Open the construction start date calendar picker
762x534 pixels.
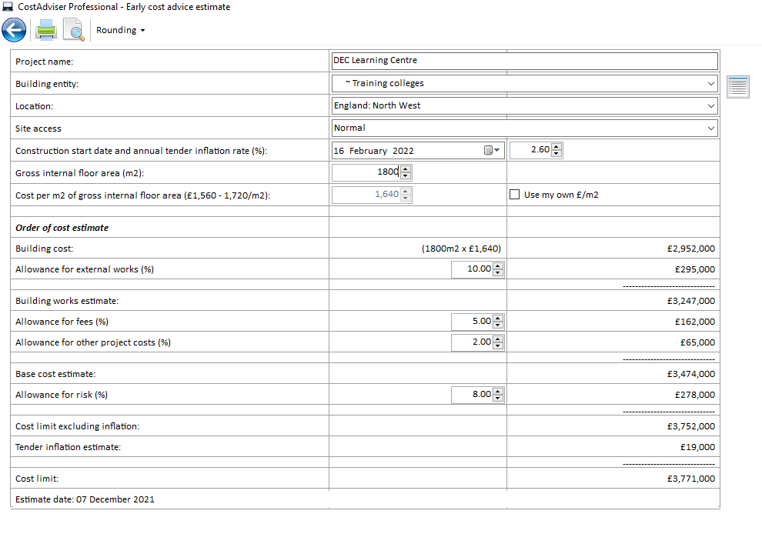(x=492, y=151)
